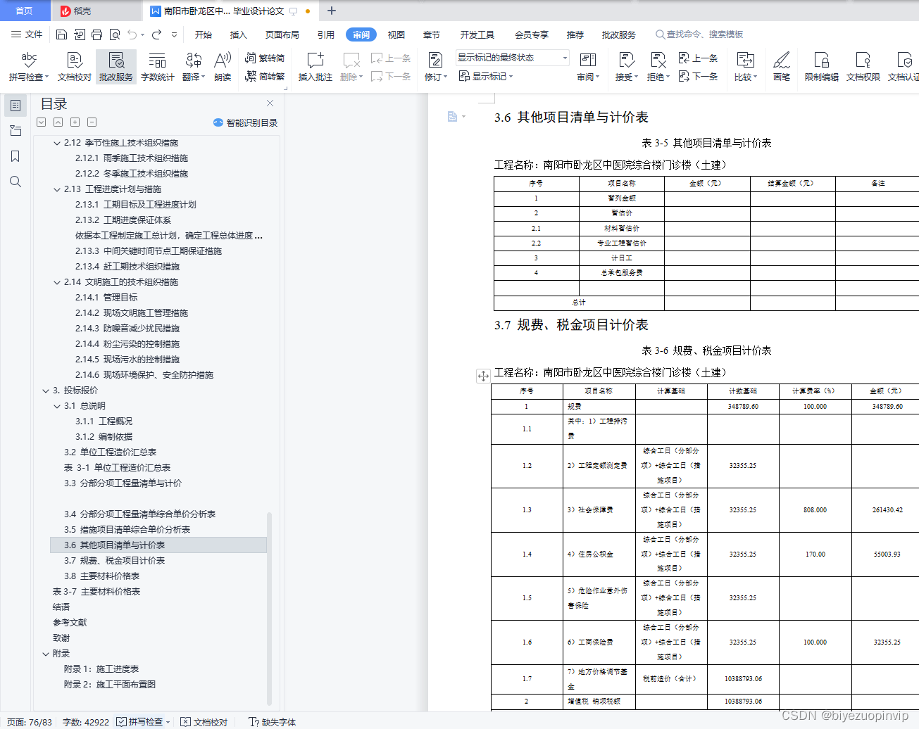Switch to the 插入 ribbon tab

coord(239,34)
